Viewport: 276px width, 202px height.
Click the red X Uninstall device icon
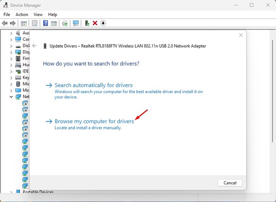pyautogui.click(x=95, y=23)
